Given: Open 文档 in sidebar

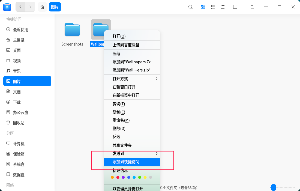Looking at the screenshot, I should tap(27, 92).
